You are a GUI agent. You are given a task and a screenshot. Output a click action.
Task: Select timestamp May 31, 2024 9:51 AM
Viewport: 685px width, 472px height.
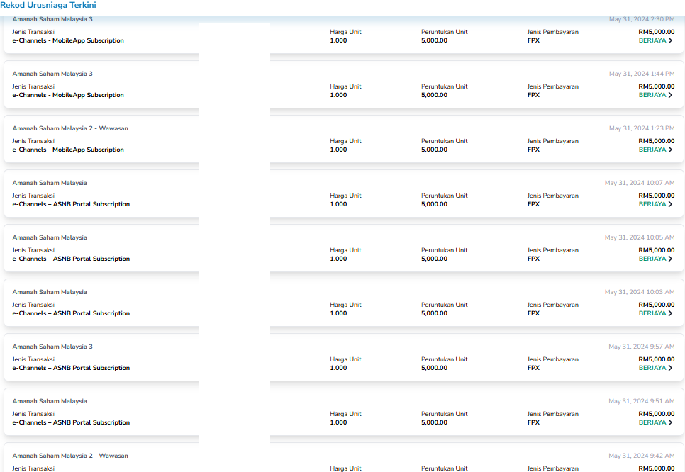(642, 401)
